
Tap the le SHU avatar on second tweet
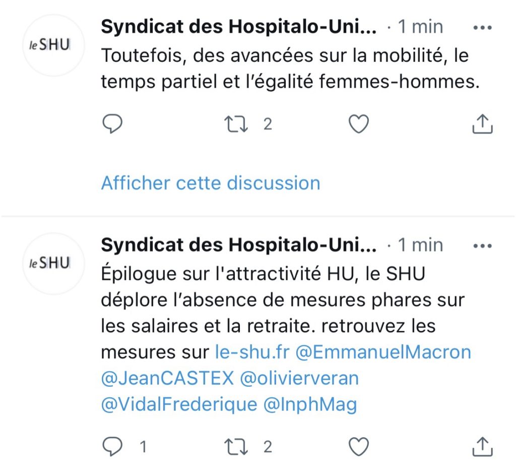coord(53,263)
